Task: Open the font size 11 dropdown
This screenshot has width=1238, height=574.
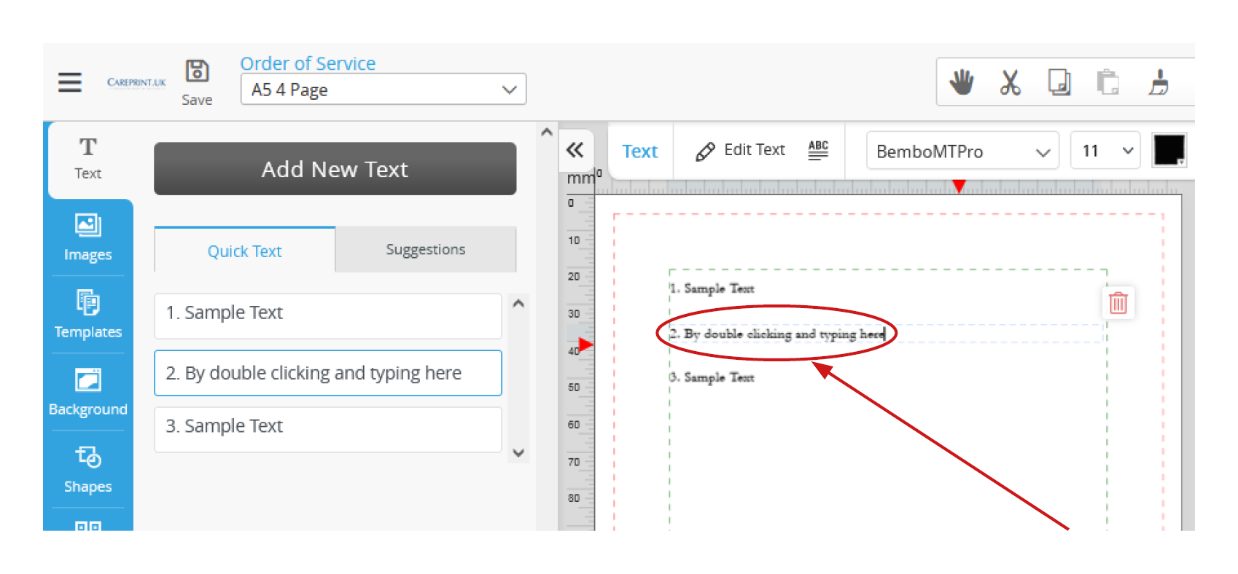Action: point(1105,151)
